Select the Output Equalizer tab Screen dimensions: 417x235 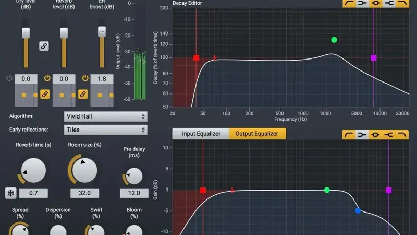257,134
